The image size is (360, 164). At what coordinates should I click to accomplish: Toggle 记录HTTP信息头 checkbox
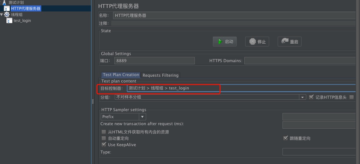click(x=311, y=97)
